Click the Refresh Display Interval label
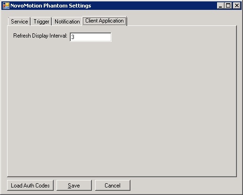Viewport: 243px width, 195px height. click(x=40, y=36)
